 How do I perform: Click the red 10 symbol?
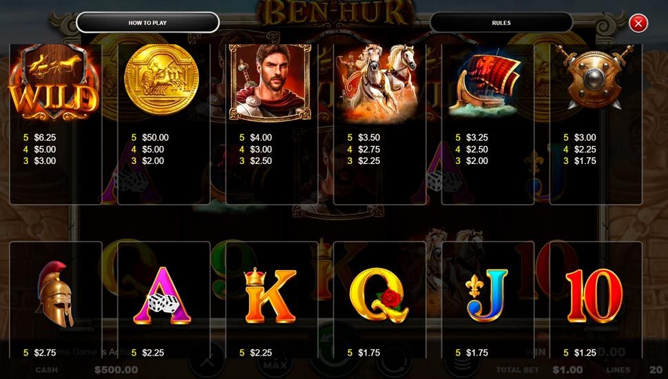(x=594, y=296)
